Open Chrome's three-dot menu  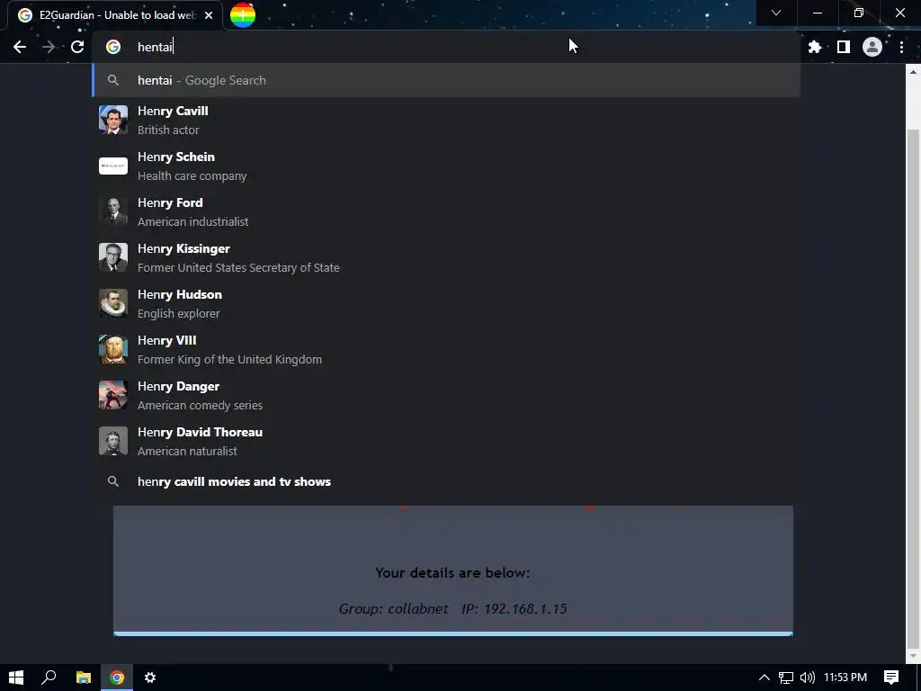[x=901, y=47]
